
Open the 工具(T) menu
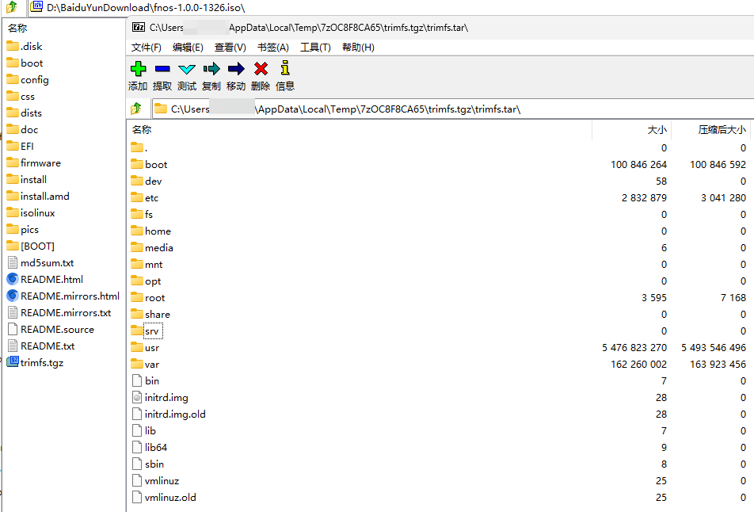315,48
